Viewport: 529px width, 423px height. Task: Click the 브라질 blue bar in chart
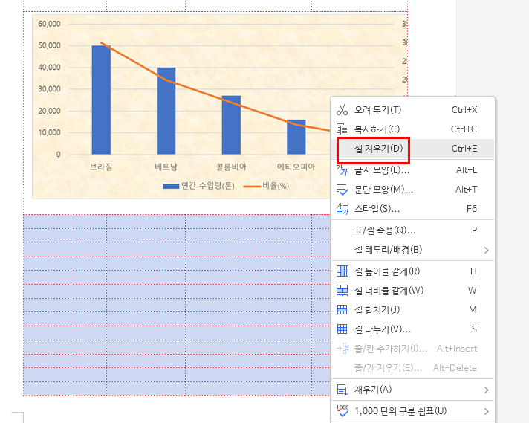(x=101, y=100)
